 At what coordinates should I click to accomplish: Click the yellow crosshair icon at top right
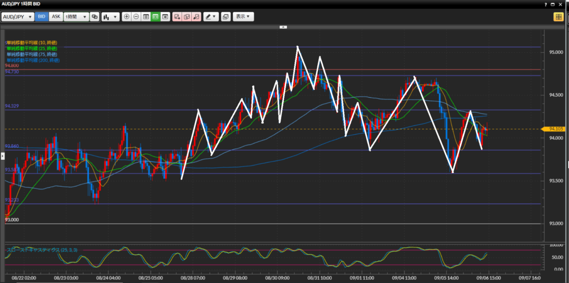tap(558, 17)
